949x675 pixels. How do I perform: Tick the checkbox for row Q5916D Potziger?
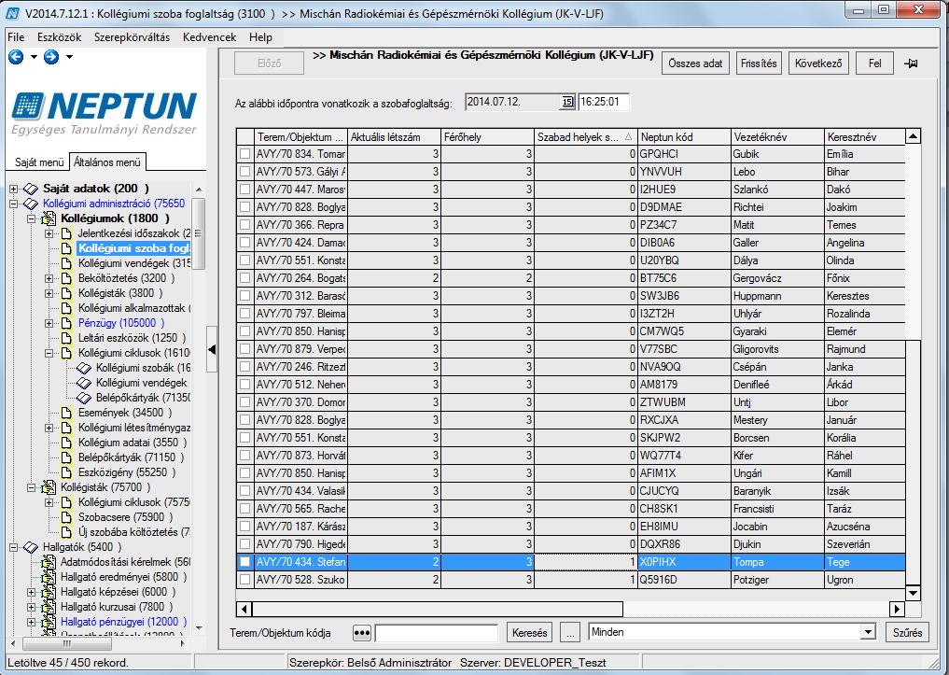(x=244, y=580)
